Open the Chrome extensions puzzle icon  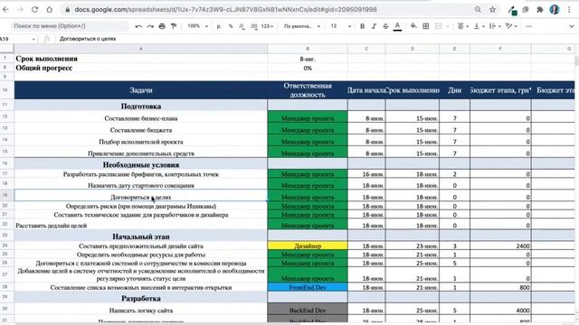pyautogui.click(x=540, y=10)
